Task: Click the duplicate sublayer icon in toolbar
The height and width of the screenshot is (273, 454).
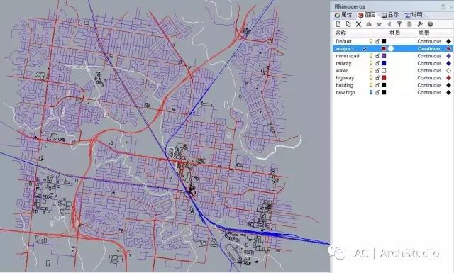Action: point(348,24)
